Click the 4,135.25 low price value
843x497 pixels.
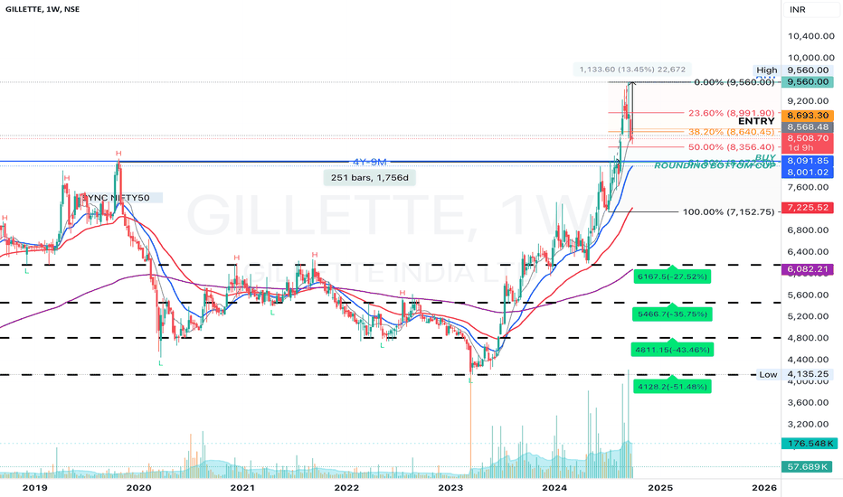[x=808, y=374]
